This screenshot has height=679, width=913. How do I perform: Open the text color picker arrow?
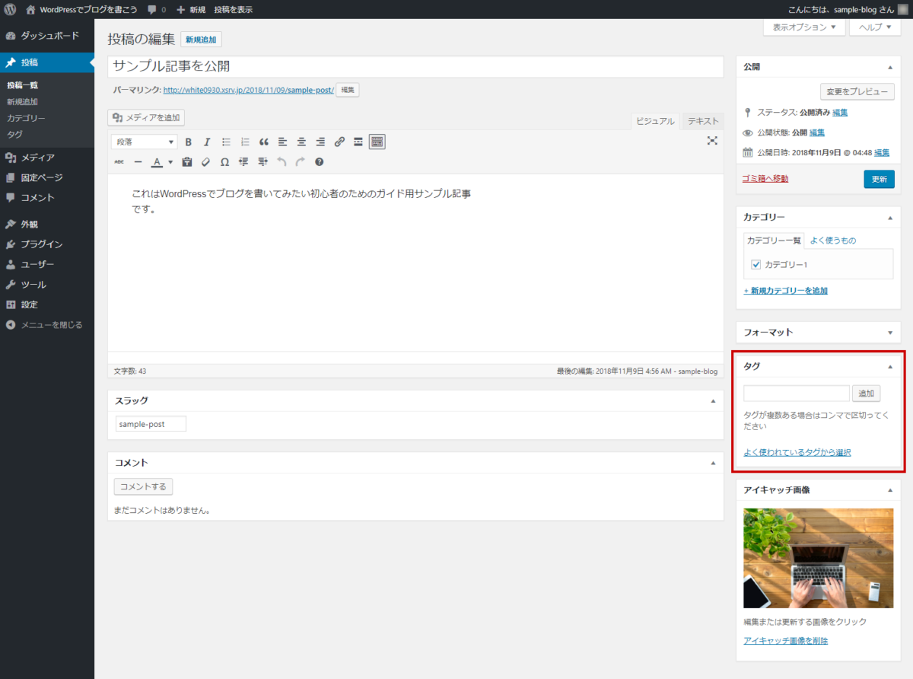point(170,162)
